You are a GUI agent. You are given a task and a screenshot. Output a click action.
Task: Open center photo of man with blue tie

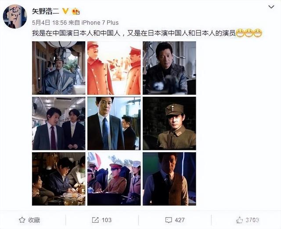(x=114, y=124)
